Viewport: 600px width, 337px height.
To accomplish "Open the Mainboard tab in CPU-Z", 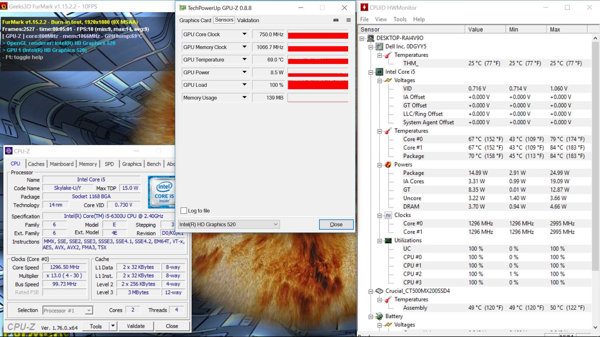I will click(62, 164).
